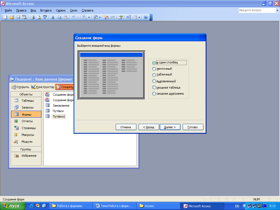The image size is (280, 210).
Task: Go back with the '< Назад' button
Action: (x=149, y=127)
